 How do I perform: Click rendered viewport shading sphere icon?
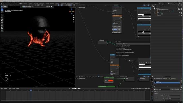(x=71, y=5)
